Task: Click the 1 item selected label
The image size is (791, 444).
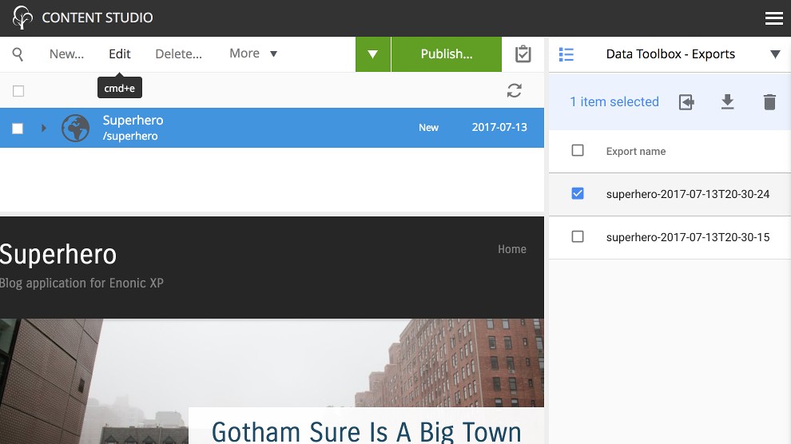Action: tap(614, 101)
